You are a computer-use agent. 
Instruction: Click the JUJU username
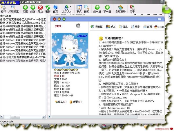(58, 26)
